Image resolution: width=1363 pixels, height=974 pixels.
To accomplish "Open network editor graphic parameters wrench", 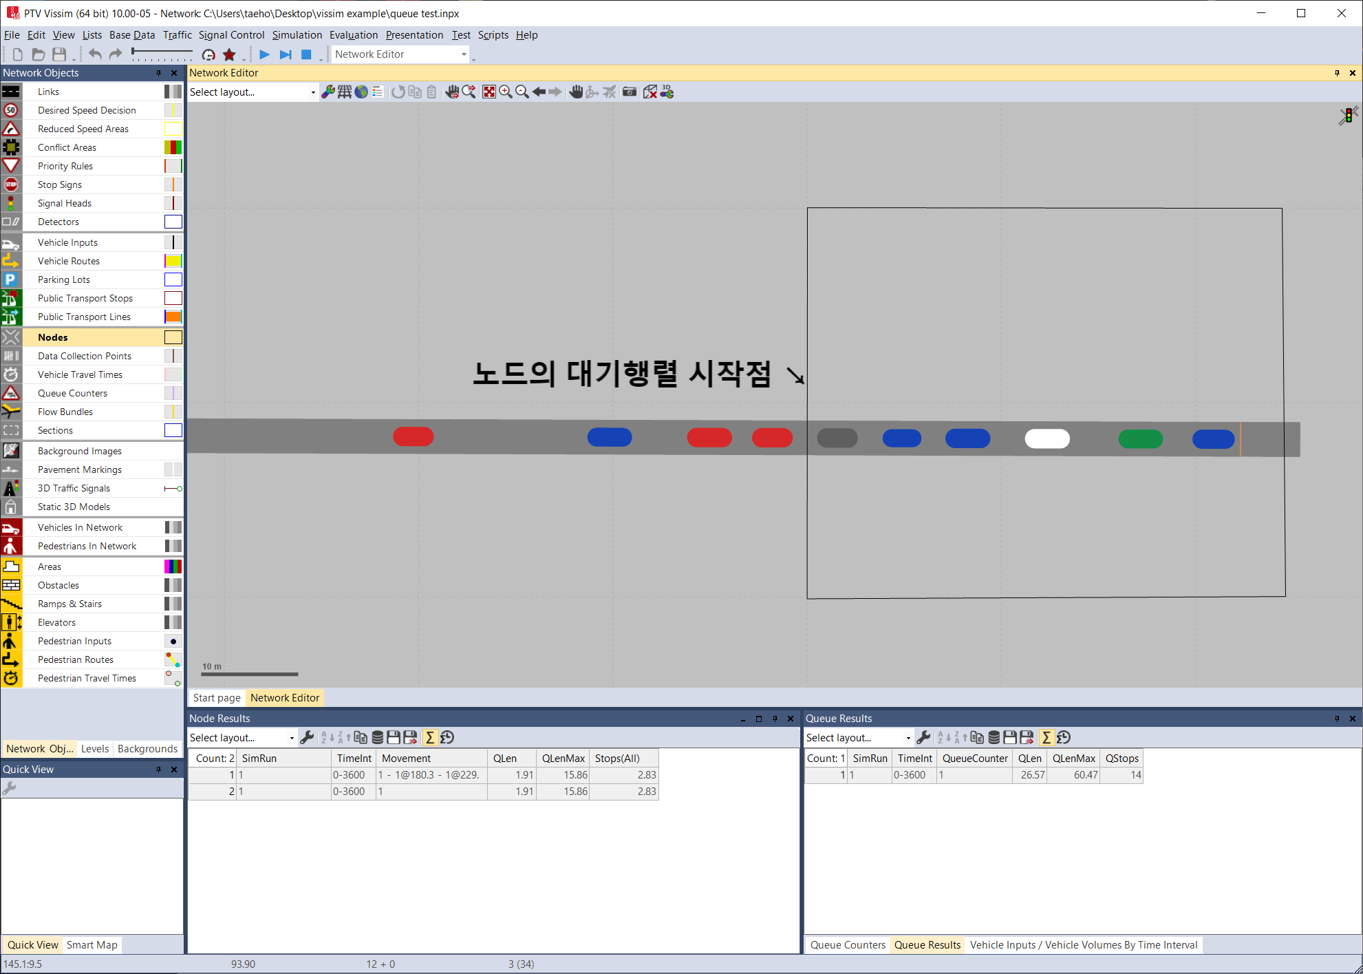I will click(328, 92).
